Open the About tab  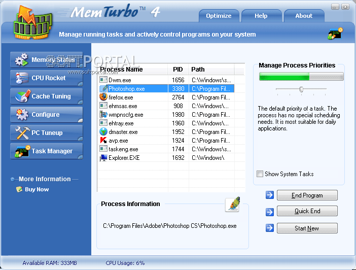[x=304, y=16]
